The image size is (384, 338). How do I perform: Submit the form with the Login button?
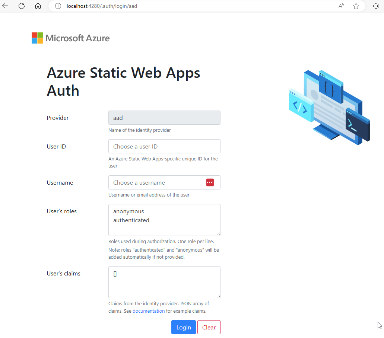tap(183, 327)
